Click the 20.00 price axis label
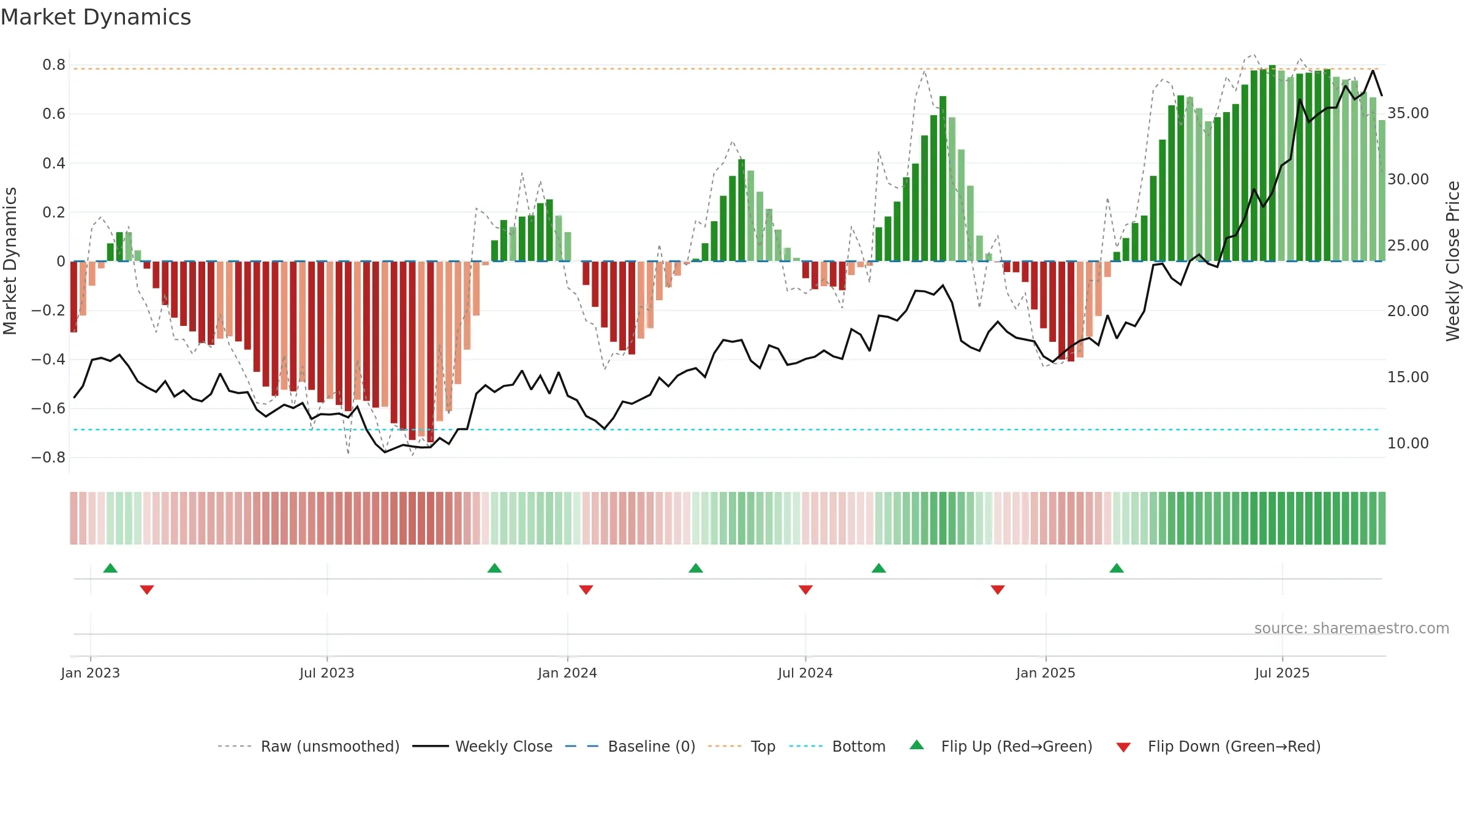1470x827 pixels. pyautogui.click(x=1408, y=311)
